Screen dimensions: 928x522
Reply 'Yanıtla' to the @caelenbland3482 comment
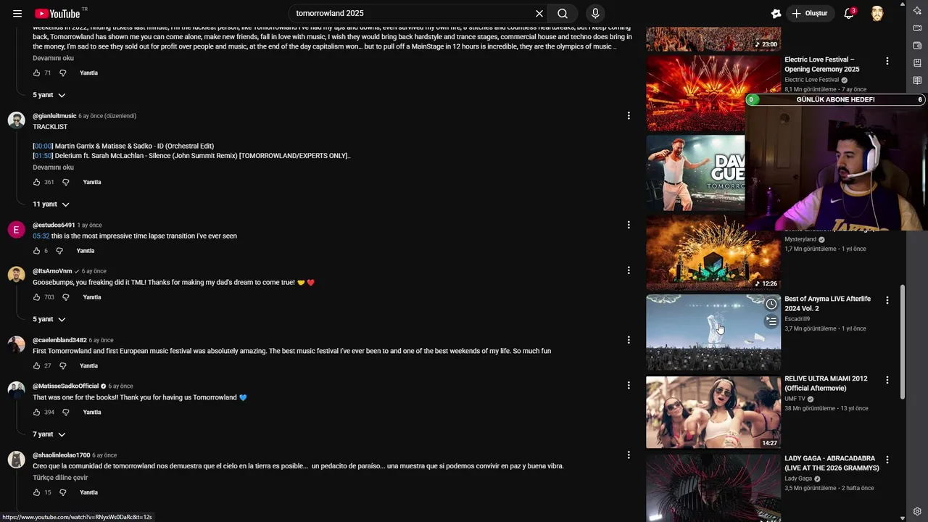pyautogui.click(x=88, y=366)
